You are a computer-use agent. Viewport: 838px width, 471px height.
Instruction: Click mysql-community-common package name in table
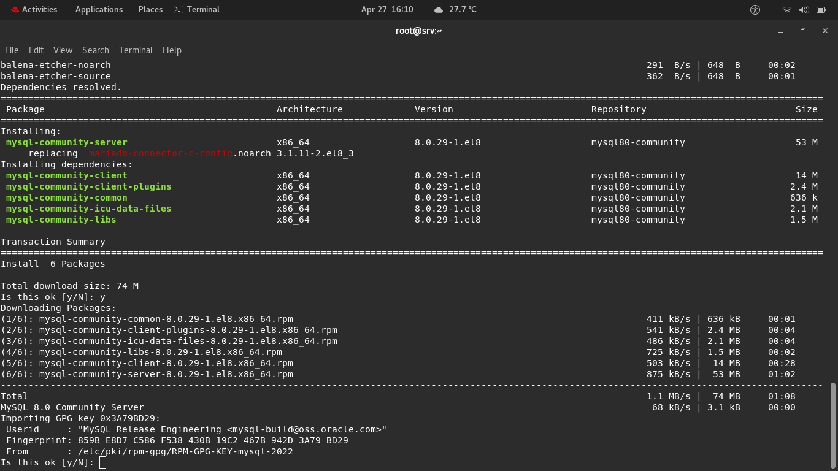pyautogui.click(x=67, y=197)
